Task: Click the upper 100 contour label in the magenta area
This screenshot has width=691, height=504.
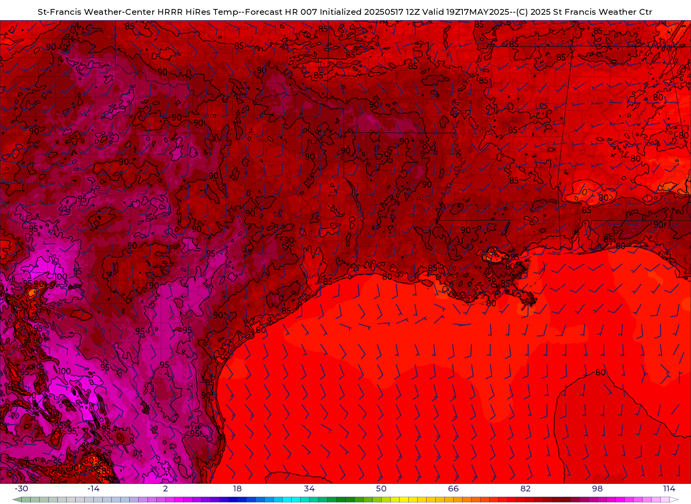Action: pyautogui.click(x=60, y=276)
